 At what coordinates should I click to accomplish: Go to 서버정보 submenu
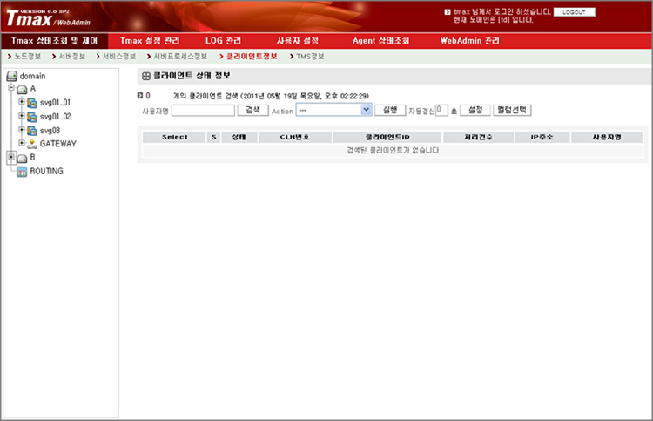(x=71, y=57)
